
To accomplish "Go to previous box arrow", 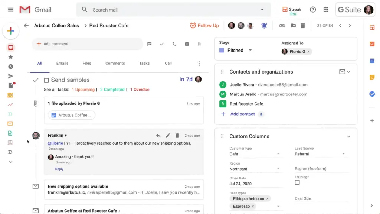I will tap(340, 26).
